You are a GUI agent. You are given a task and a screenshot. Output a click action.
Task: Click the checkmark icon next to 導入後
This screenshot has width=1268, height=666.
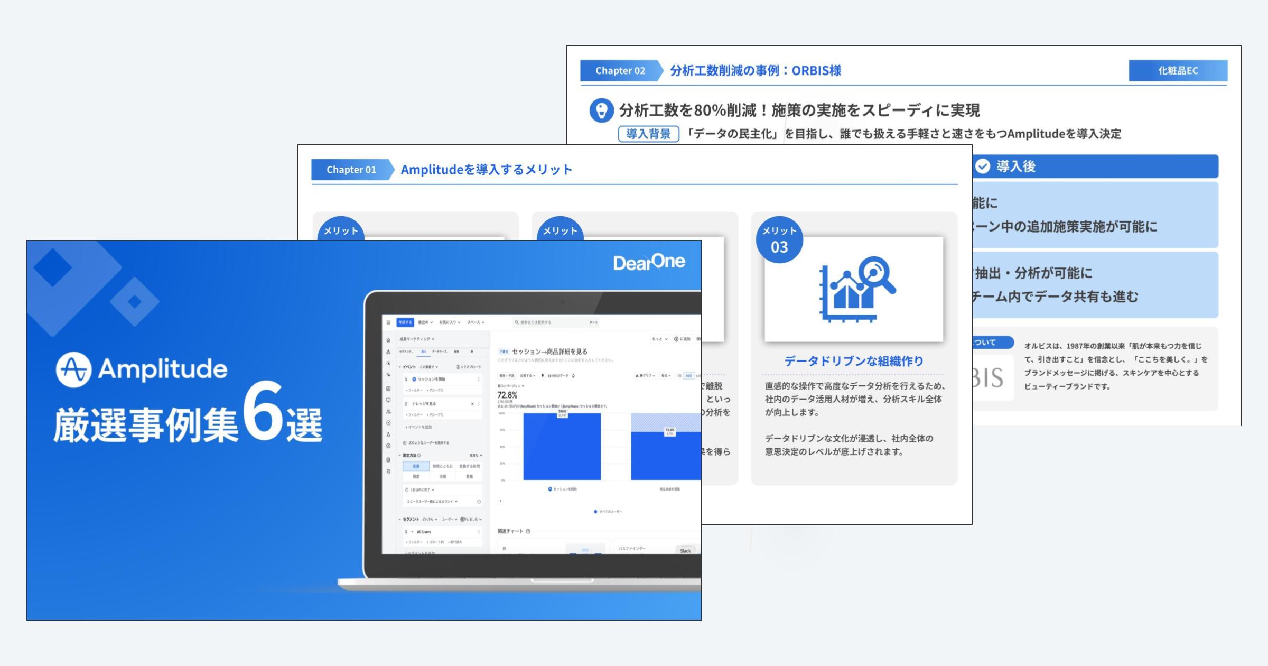click(x=982, y=166)
